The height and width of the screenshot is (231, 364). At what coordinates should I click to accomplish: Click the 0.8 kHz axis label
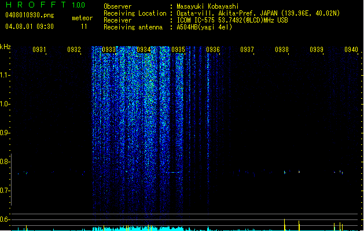tap(5, 162)
